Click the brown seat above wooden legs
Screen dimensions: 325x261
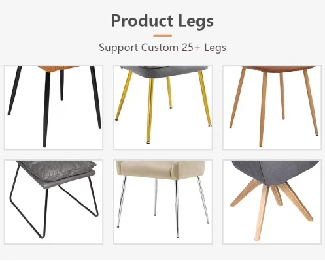[279, 69]
